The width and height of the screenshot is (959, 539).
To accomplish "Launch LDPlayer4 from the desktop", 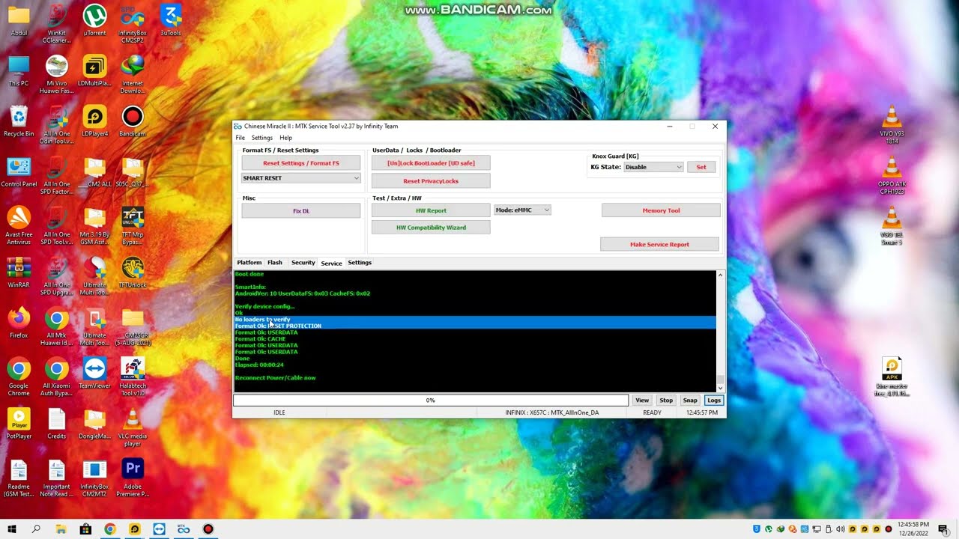I will 94,121.
